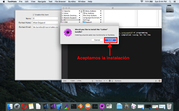Open Notes from the Dock
This screenshot has width=179, height=111.
pos(31,106)
